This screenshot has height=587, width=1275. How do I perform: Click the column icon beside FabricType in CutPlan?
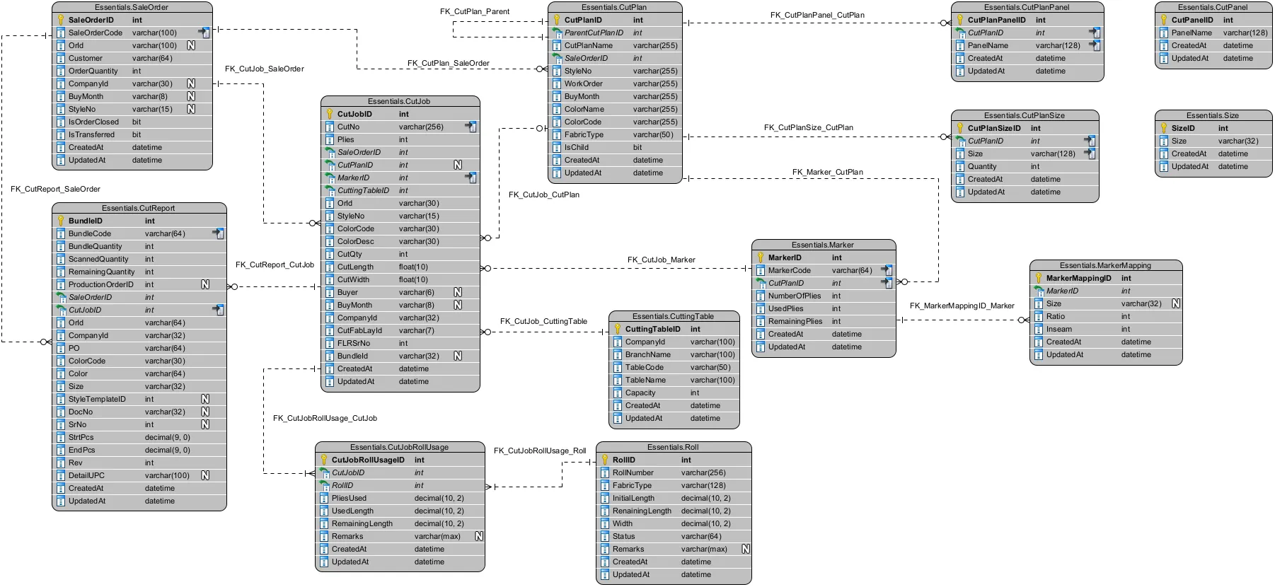557,134
